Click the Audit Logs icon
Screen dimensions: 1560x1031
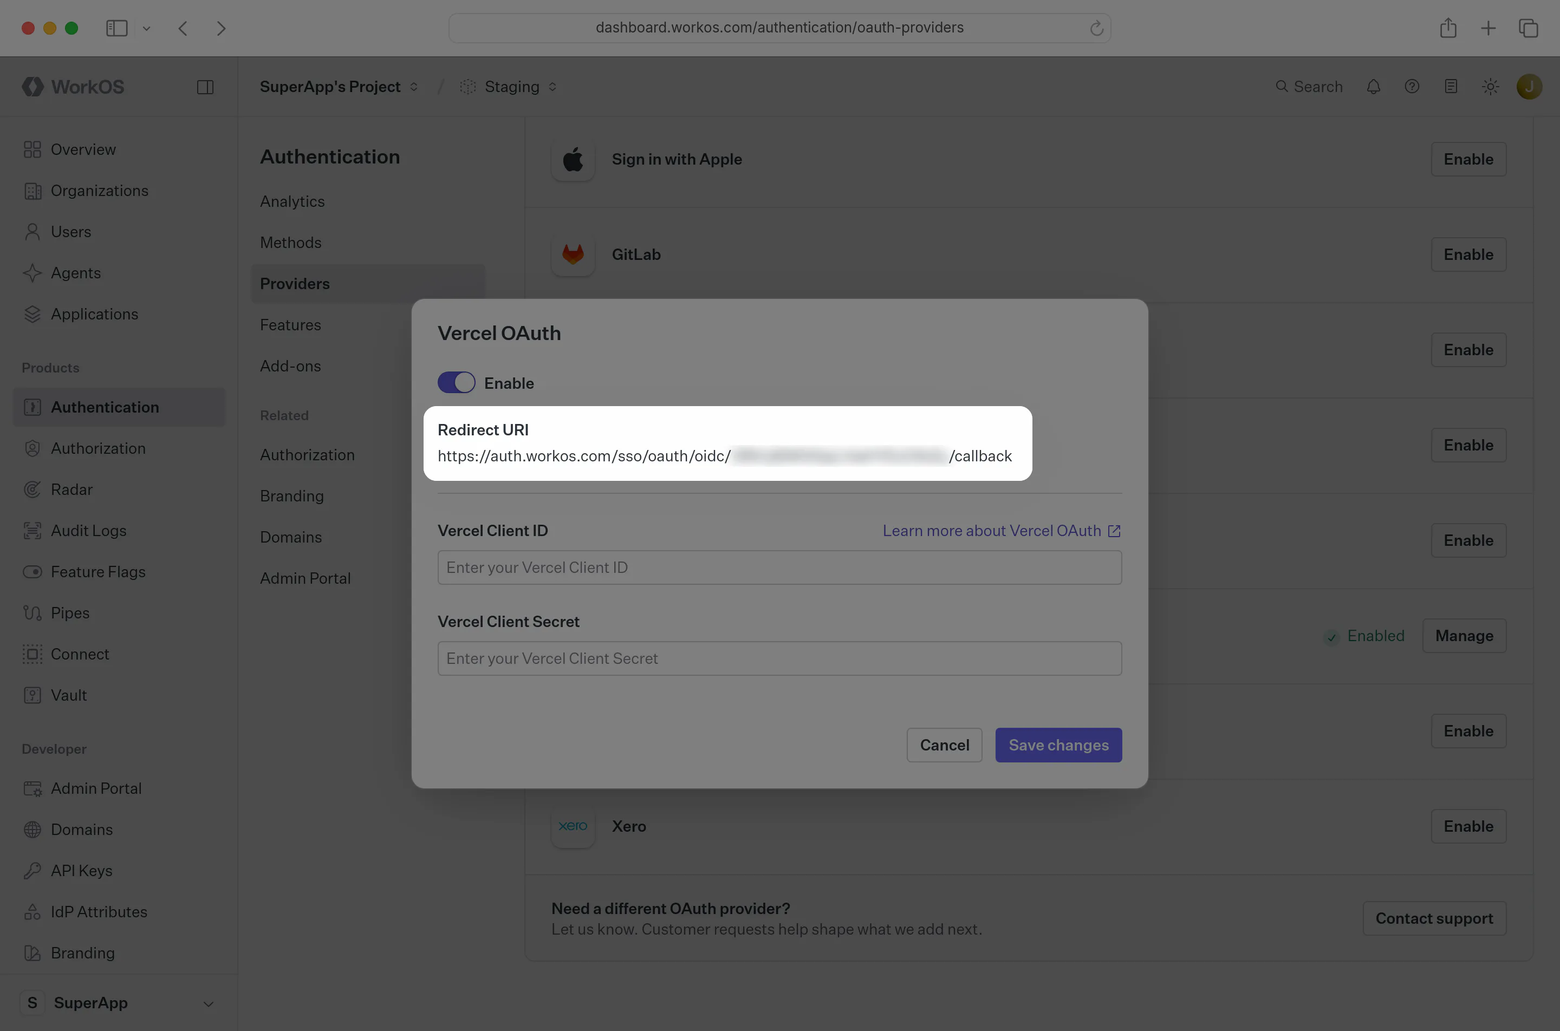pyautogui.click(x=32, y=531)
